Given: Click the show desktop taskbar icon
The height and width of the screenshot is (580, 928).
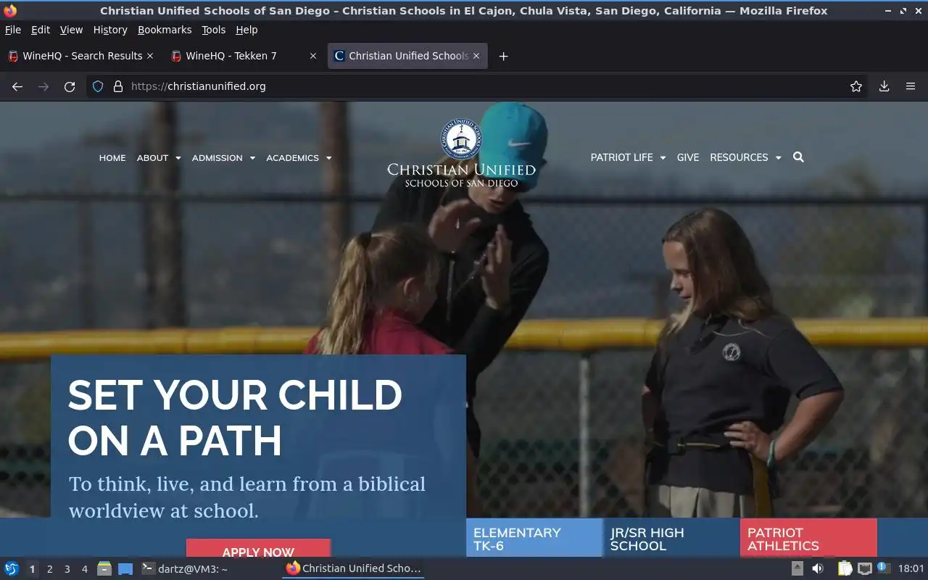Looking at the screenshot, I should 125,569.
